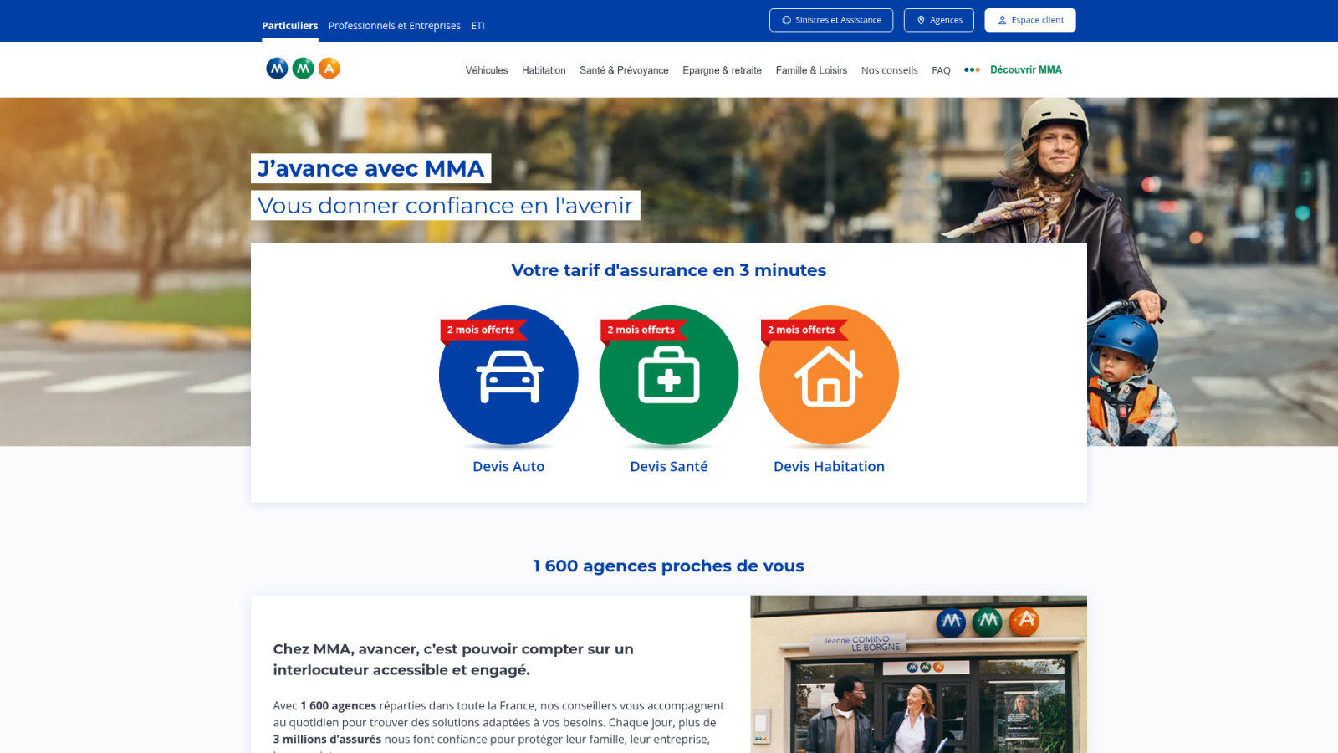Image resolution: width=1338 pixels, height=753 pixels.
Task: Switch to Professionnels et Entreprises tab
Action: click(x=395, y=26)
